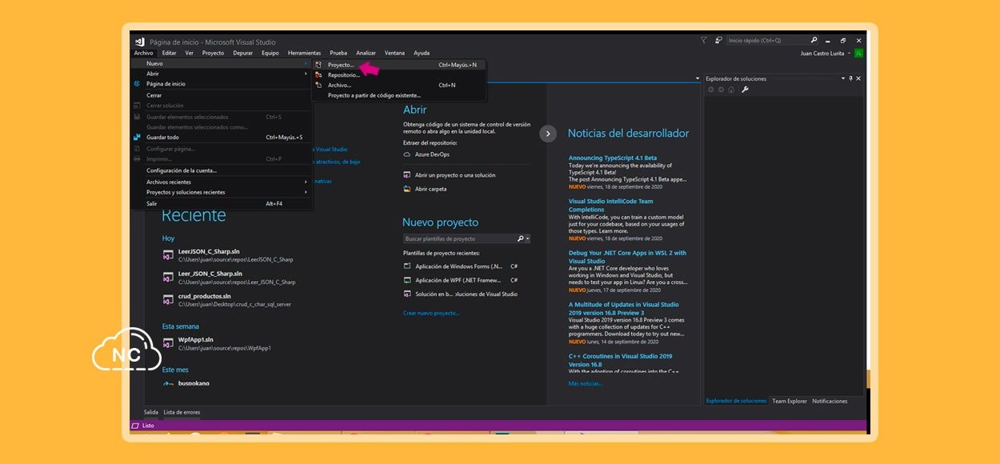Open the Ventana menu
1000x464 pixels.
pos(394,53)
